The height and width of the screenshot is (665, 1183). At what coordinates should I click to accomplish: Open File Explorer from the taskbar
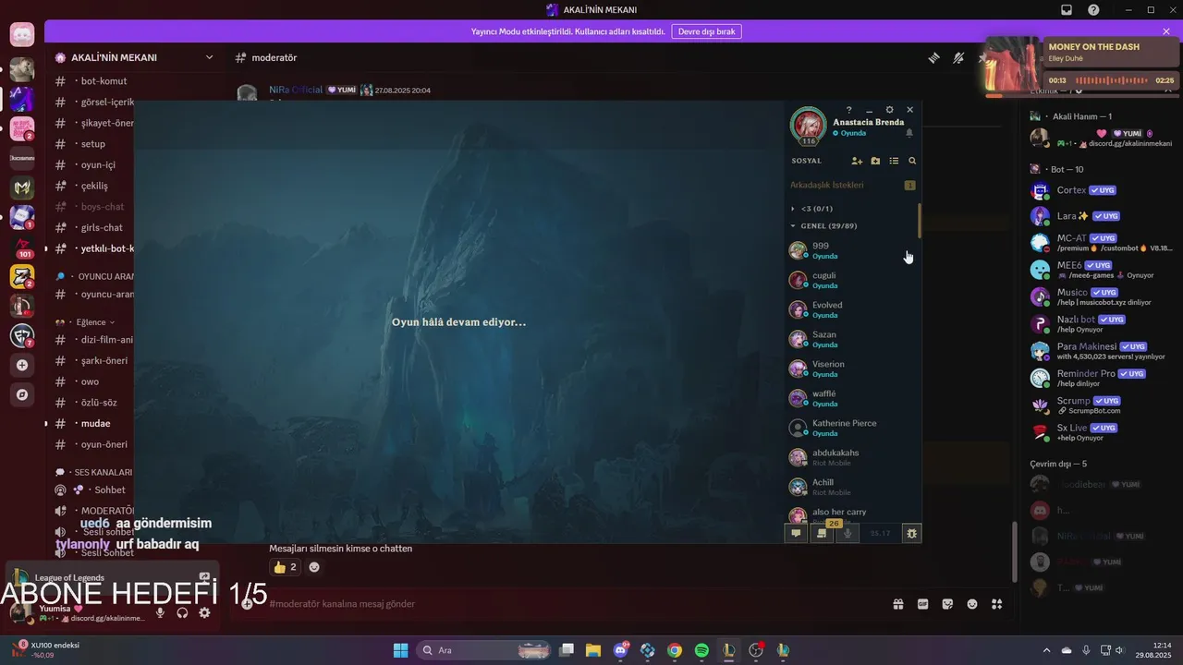click(593, 650)
